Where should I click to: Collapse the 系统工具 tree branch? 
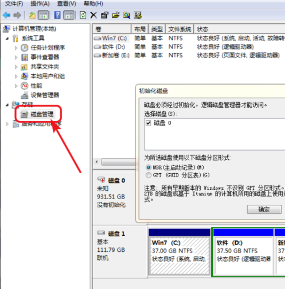click(x=7, y=38)
